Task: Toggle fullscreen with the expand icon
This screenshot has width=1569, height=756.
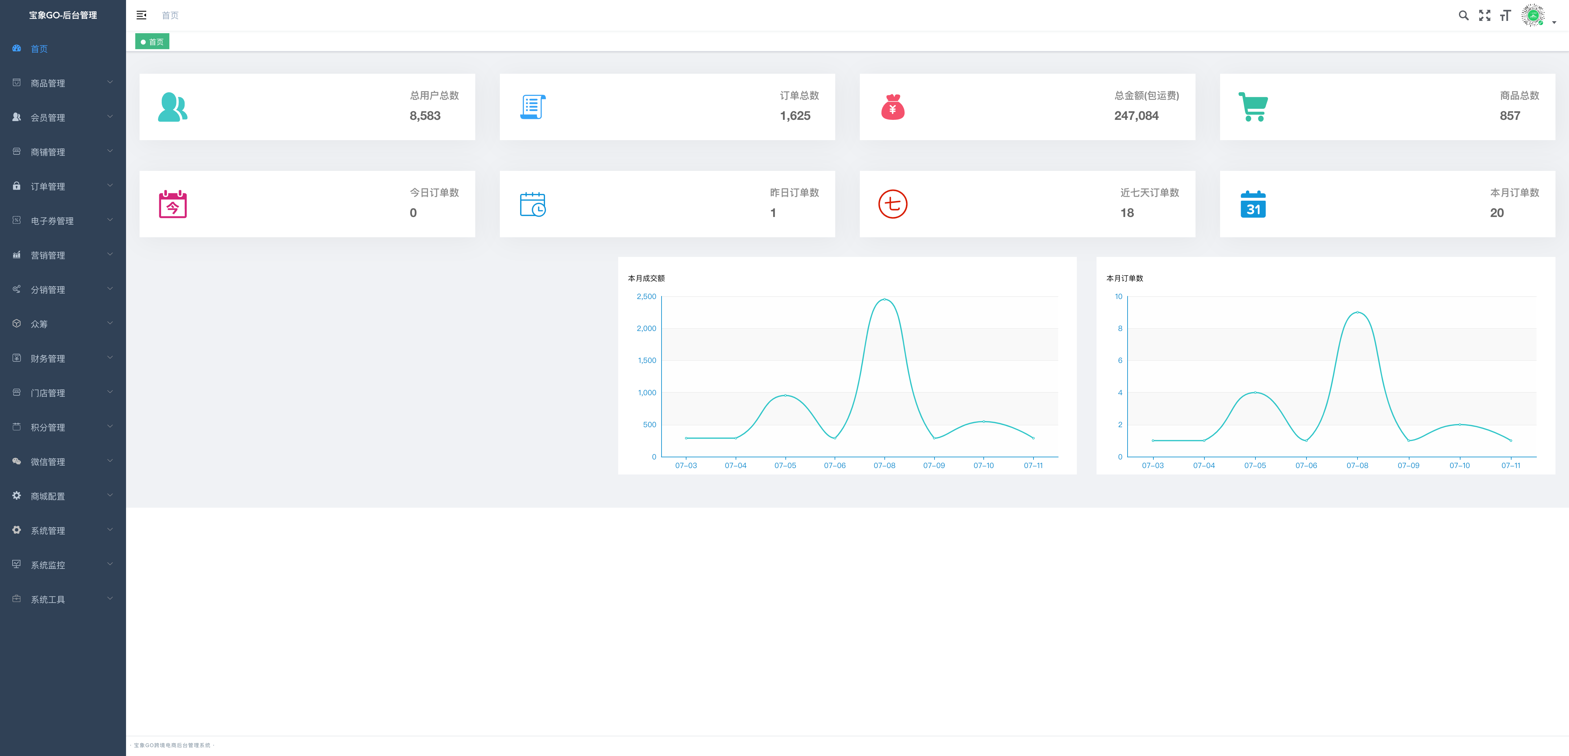Action: [x=1484, y=15]
